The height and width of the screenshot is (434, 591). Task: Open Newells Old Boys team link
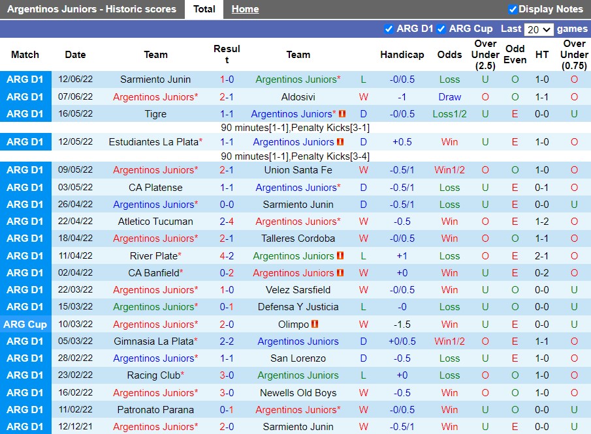click(298, 393)
